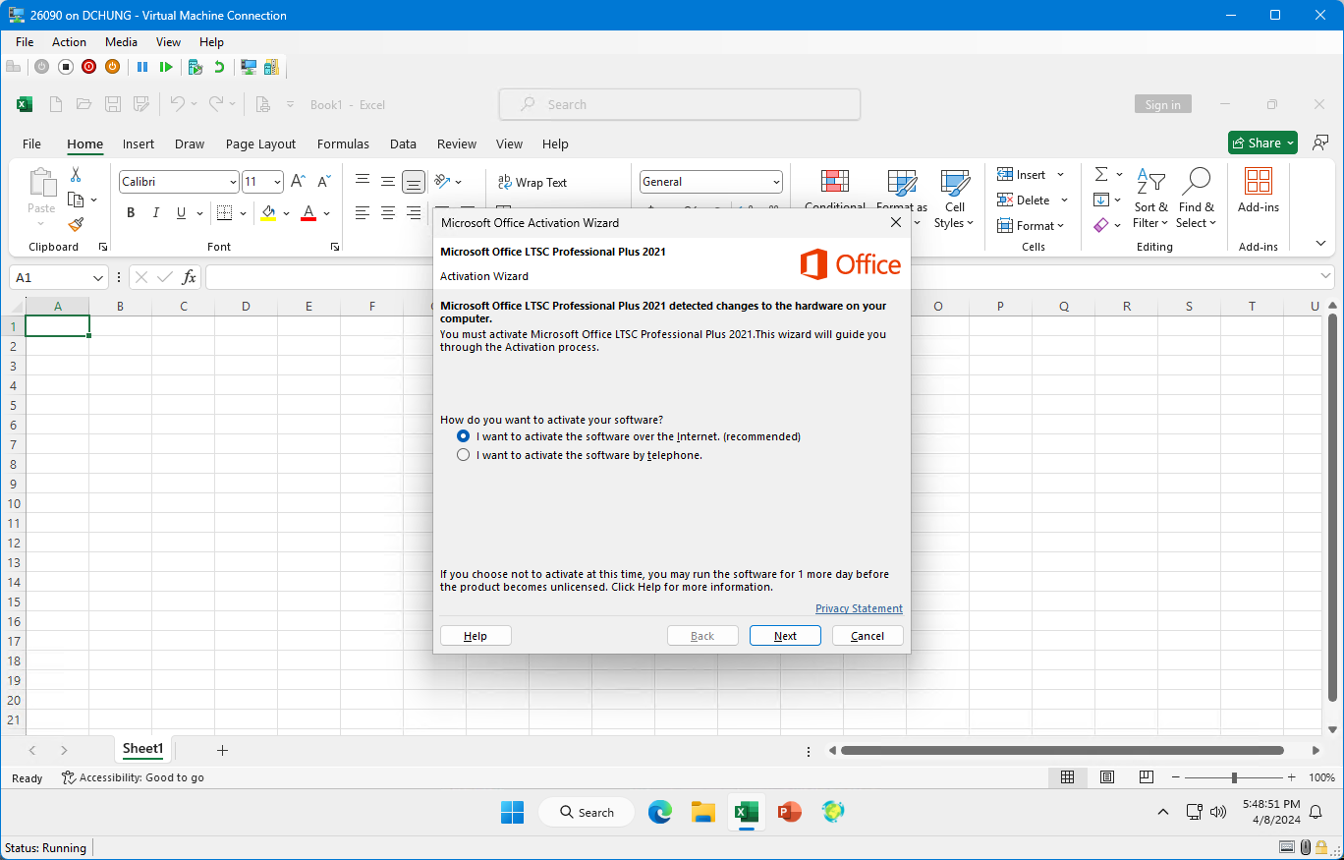Open the Sort & Filter dropdown

[1150, 199]
